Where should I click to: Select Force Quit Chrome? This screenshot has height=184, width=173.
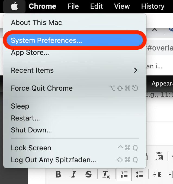[75, 88]
